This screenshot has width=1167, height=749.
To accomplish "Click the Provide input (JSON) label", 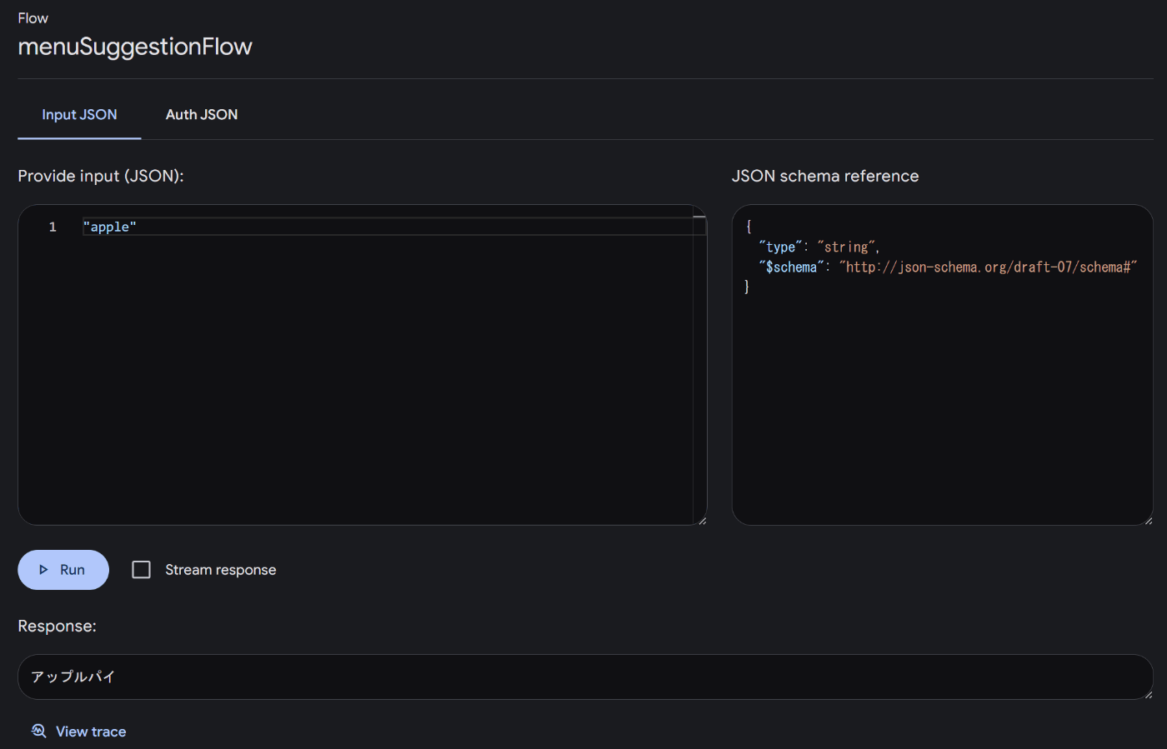I will click(101, 177).
